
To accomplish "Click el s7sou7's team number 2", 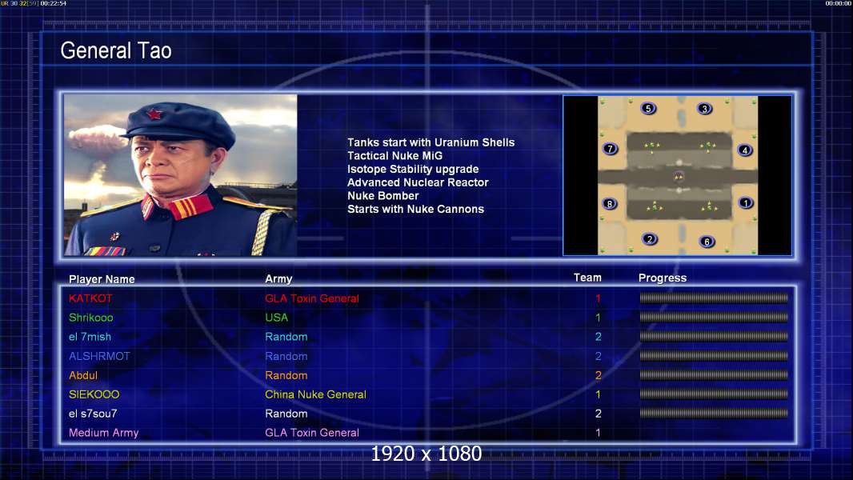I will pyautogui.click(x=598, y=414).
